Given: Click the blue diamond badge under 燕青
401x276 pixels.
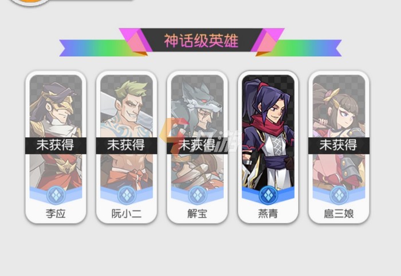Looking at the screenshot, I should coord(268,195).
